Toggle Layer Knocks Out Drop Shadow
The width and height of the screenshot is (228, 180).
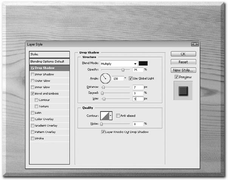[x=103, y=132]
